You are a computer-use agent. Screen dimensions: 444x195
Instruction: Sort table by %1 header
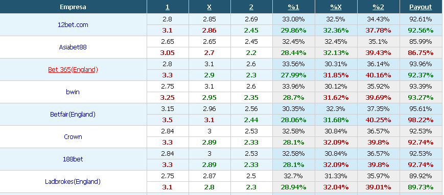[293, 7]
